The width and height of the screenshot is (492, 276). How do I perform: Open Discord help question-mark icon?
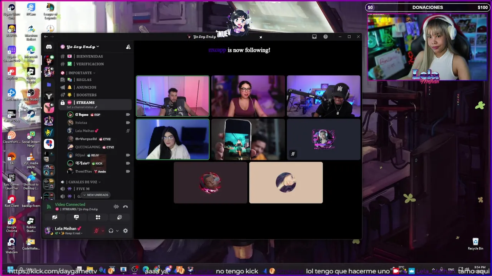pos(326,37)
